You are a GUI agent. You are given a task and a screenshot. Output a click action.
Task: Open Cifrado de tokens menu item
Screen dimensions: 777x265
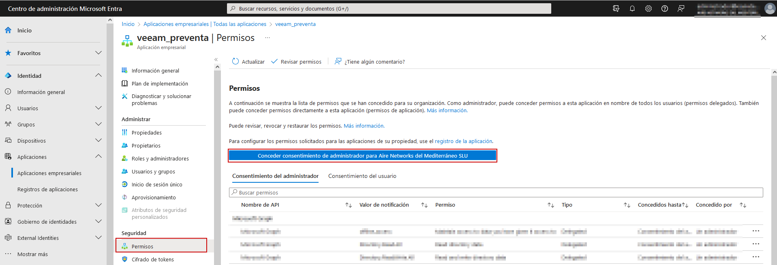tap(152, 259)
